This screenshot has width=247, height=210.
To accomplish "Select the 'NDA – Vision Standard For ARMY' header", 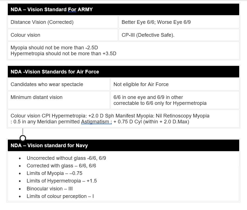I will pos(124,10).
